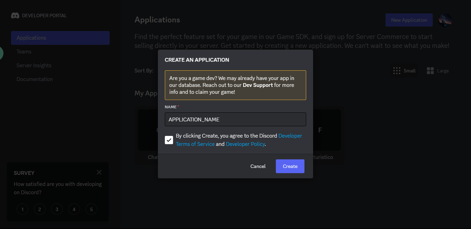
Task: Select the Large grid view icon
Action: pyautogui.click(x=430, y=71)
